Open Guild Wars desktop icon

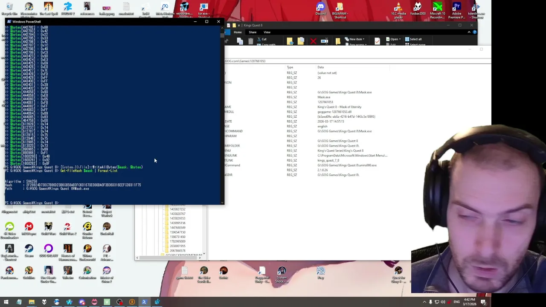[x=48, y=229]
